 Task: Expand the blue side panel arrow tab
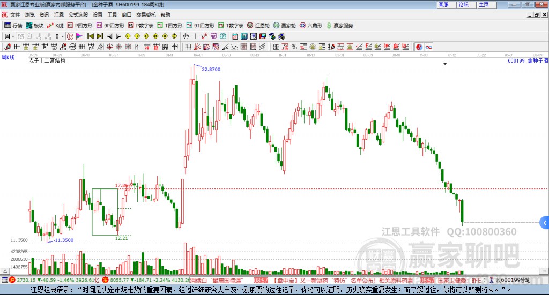point(545,223)
